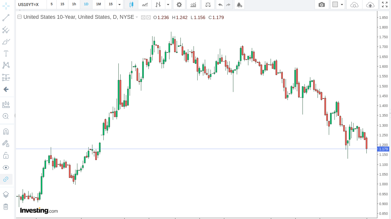Switch to the area chart style
The image size is (391, 219).
click(x=145, y=5)
